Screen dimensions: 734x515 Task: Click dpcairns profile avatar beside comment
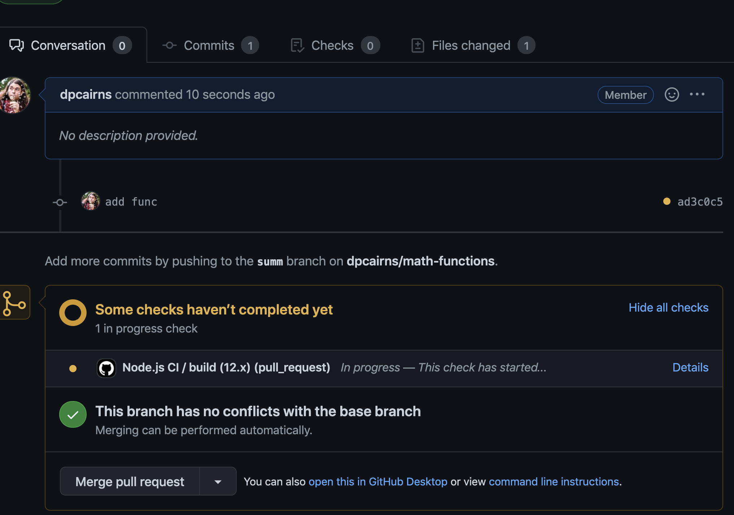[x=14, y=95]
